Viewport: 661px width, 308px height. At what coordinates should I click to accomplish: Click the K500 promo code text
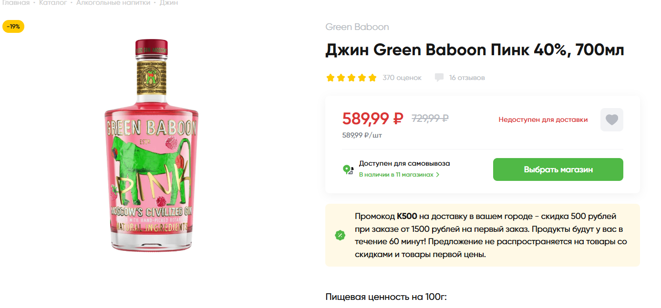point(407,216)
